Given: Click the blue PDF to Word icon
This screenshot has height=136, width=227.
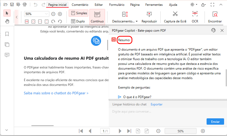Looking at the screenshot, I should coord(96,41).
